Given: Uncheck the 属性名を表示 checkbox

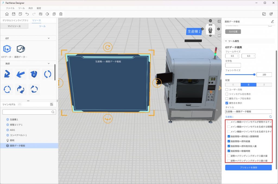Looking at the screenshot, I should tap(227, 103).
